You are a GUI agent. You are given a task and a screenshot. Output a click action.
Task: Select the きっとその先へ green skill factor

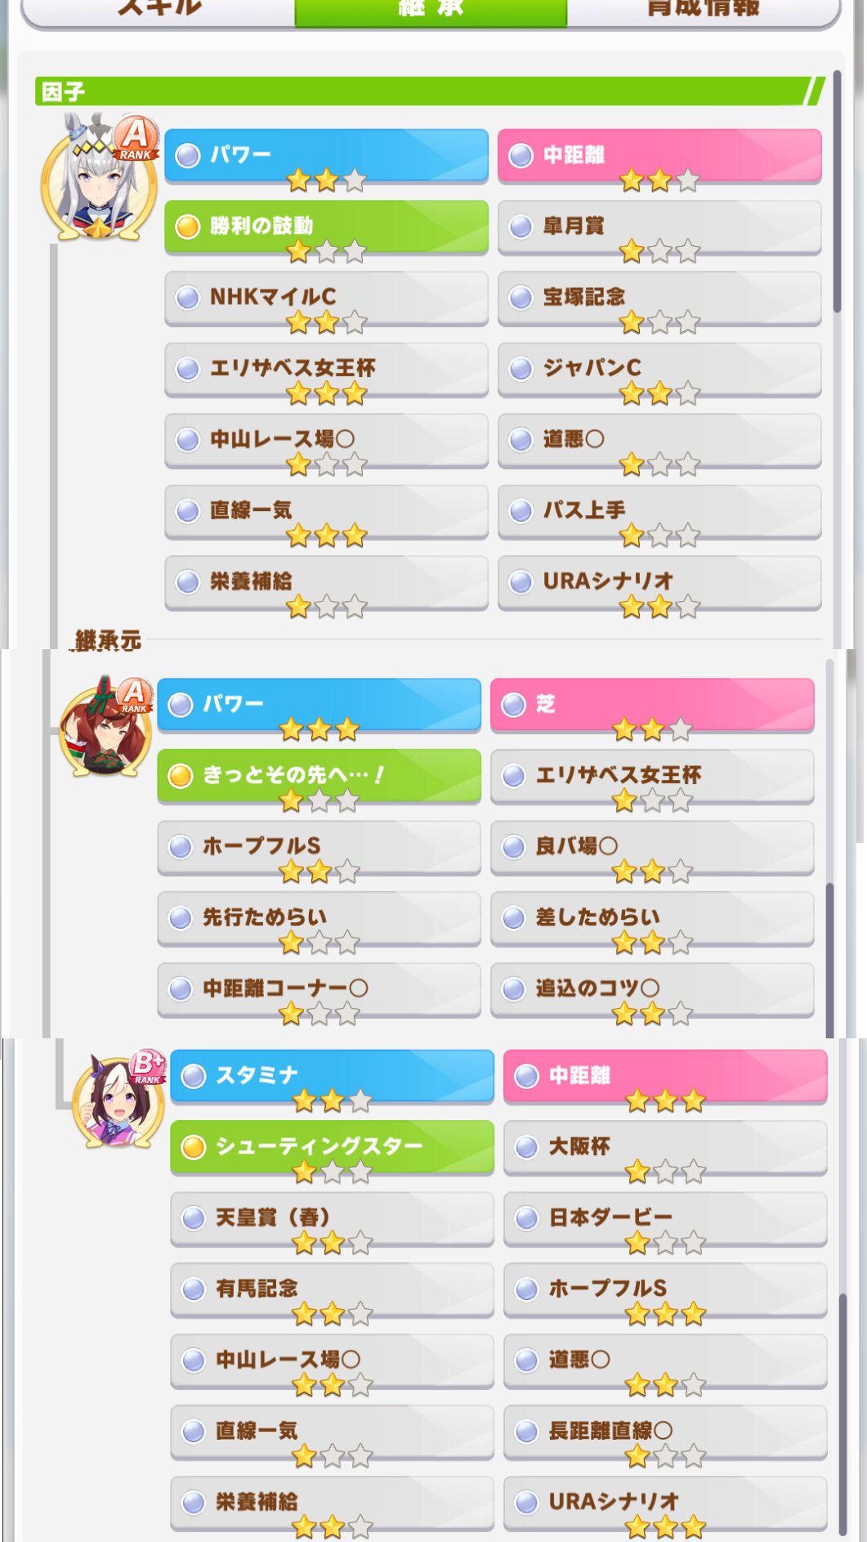coord(319,774)
